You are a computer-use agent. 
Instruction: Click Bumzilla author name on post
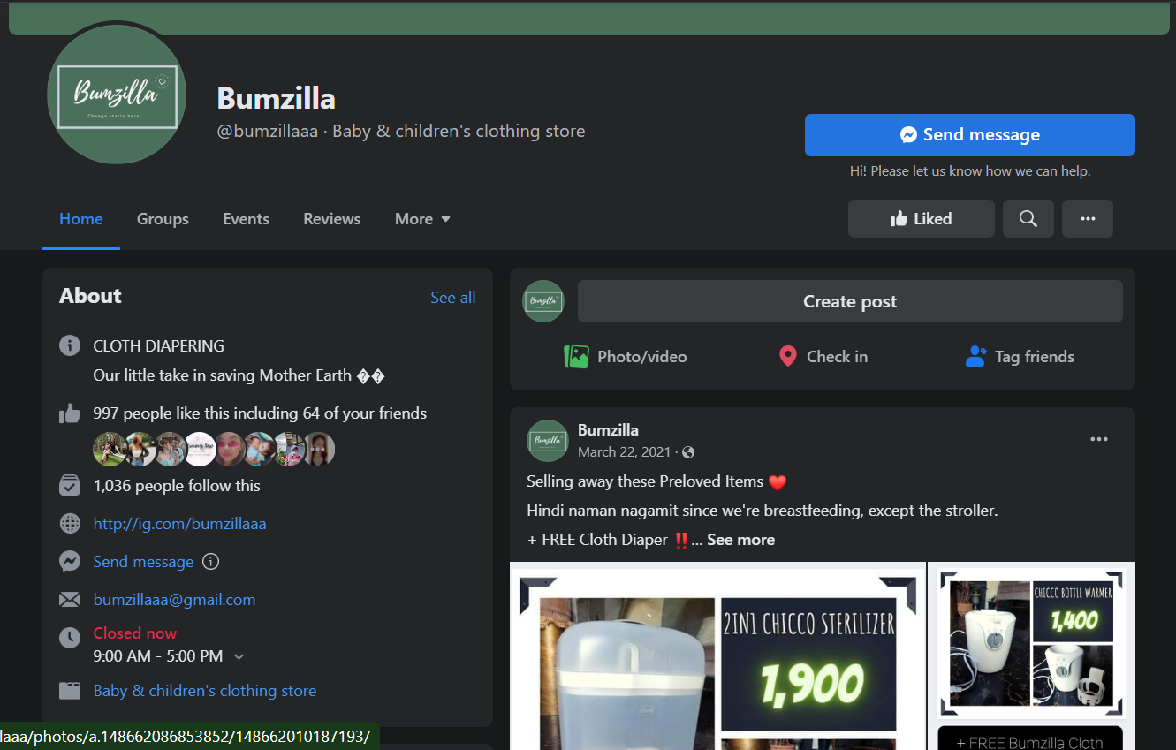608,430
